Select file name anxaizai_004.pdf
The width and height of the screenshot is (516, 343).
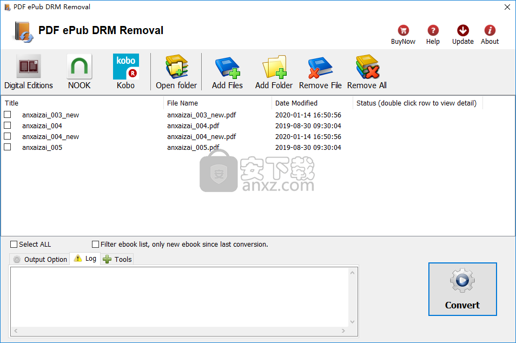pyautogui.click(x=193, y=126)
